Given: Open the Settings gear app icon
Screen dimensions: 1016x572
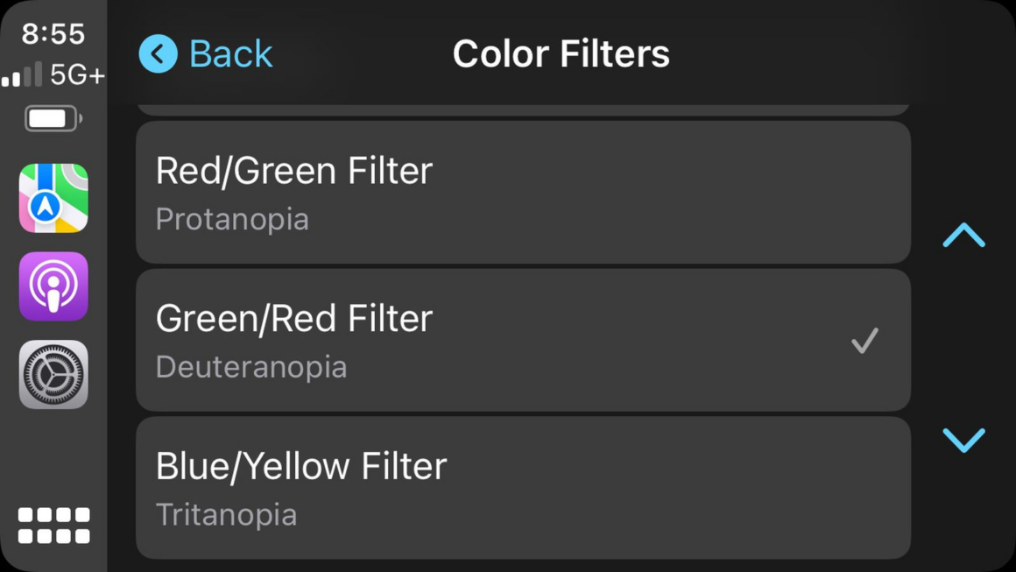Looking at the screenshot, I should [x=53, y=375].
